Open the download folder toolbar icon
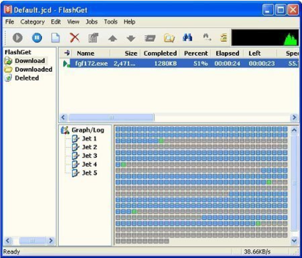The height and width of the screenshot is (258, 302). [x=169, y=38]
